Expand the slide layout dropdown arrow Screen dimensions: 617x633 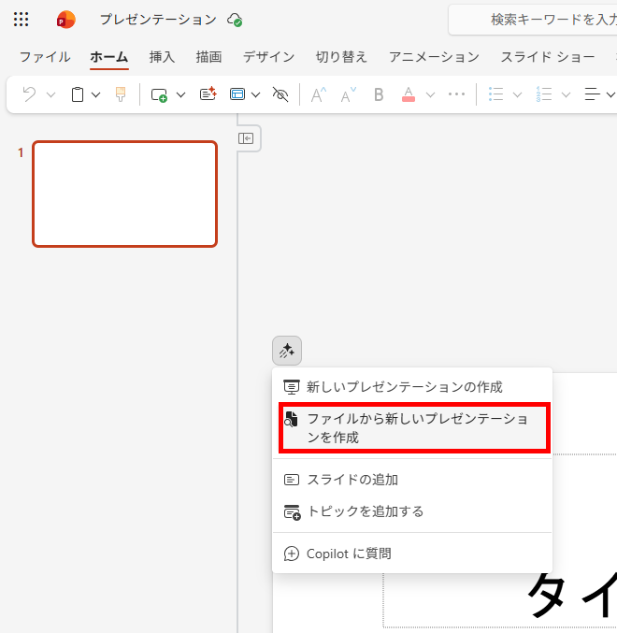click(x=255, y=94)
